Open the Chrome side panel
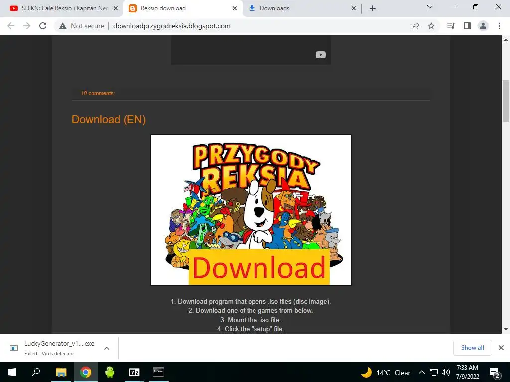510x382 pixels. 467,26
